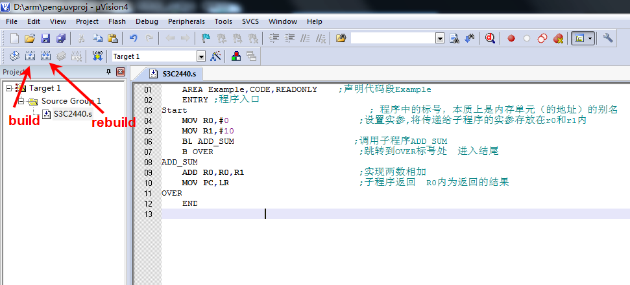Click the batch build icon

tap(61, 56)
